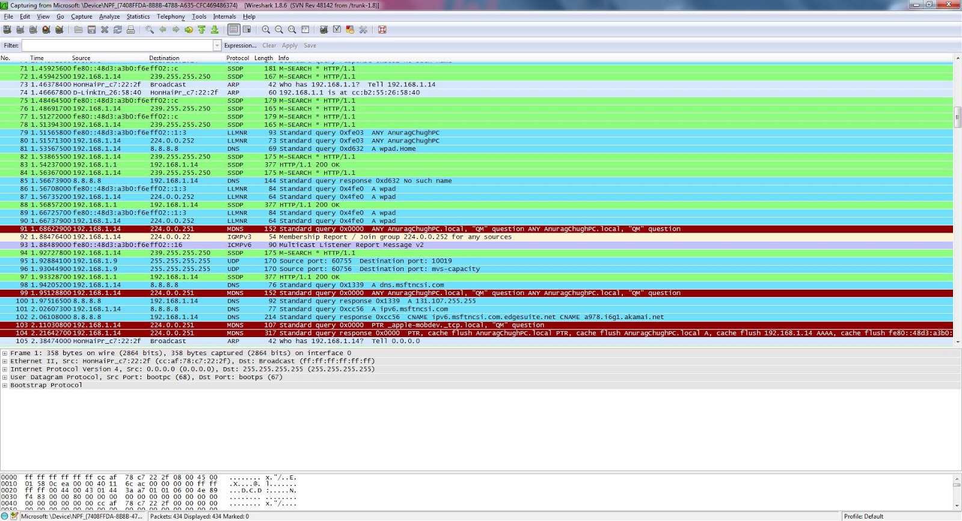
Task: Open the Tools menu
Action: click(x=199, y=17)
